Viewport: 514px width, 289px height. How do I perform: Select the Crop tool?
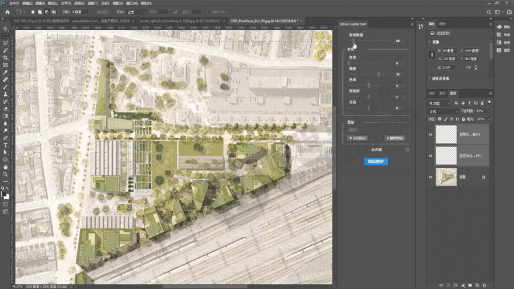tap(5, 58)
